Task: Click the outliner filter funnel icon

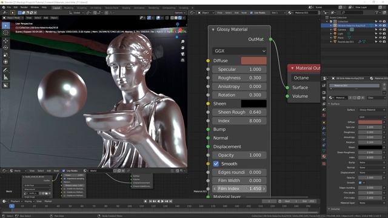Action: click(376, 12)
